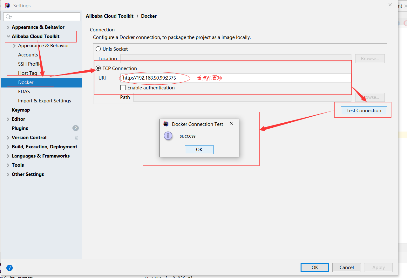
Task: Click the Connection section heading
Action: tap(102, 30)
